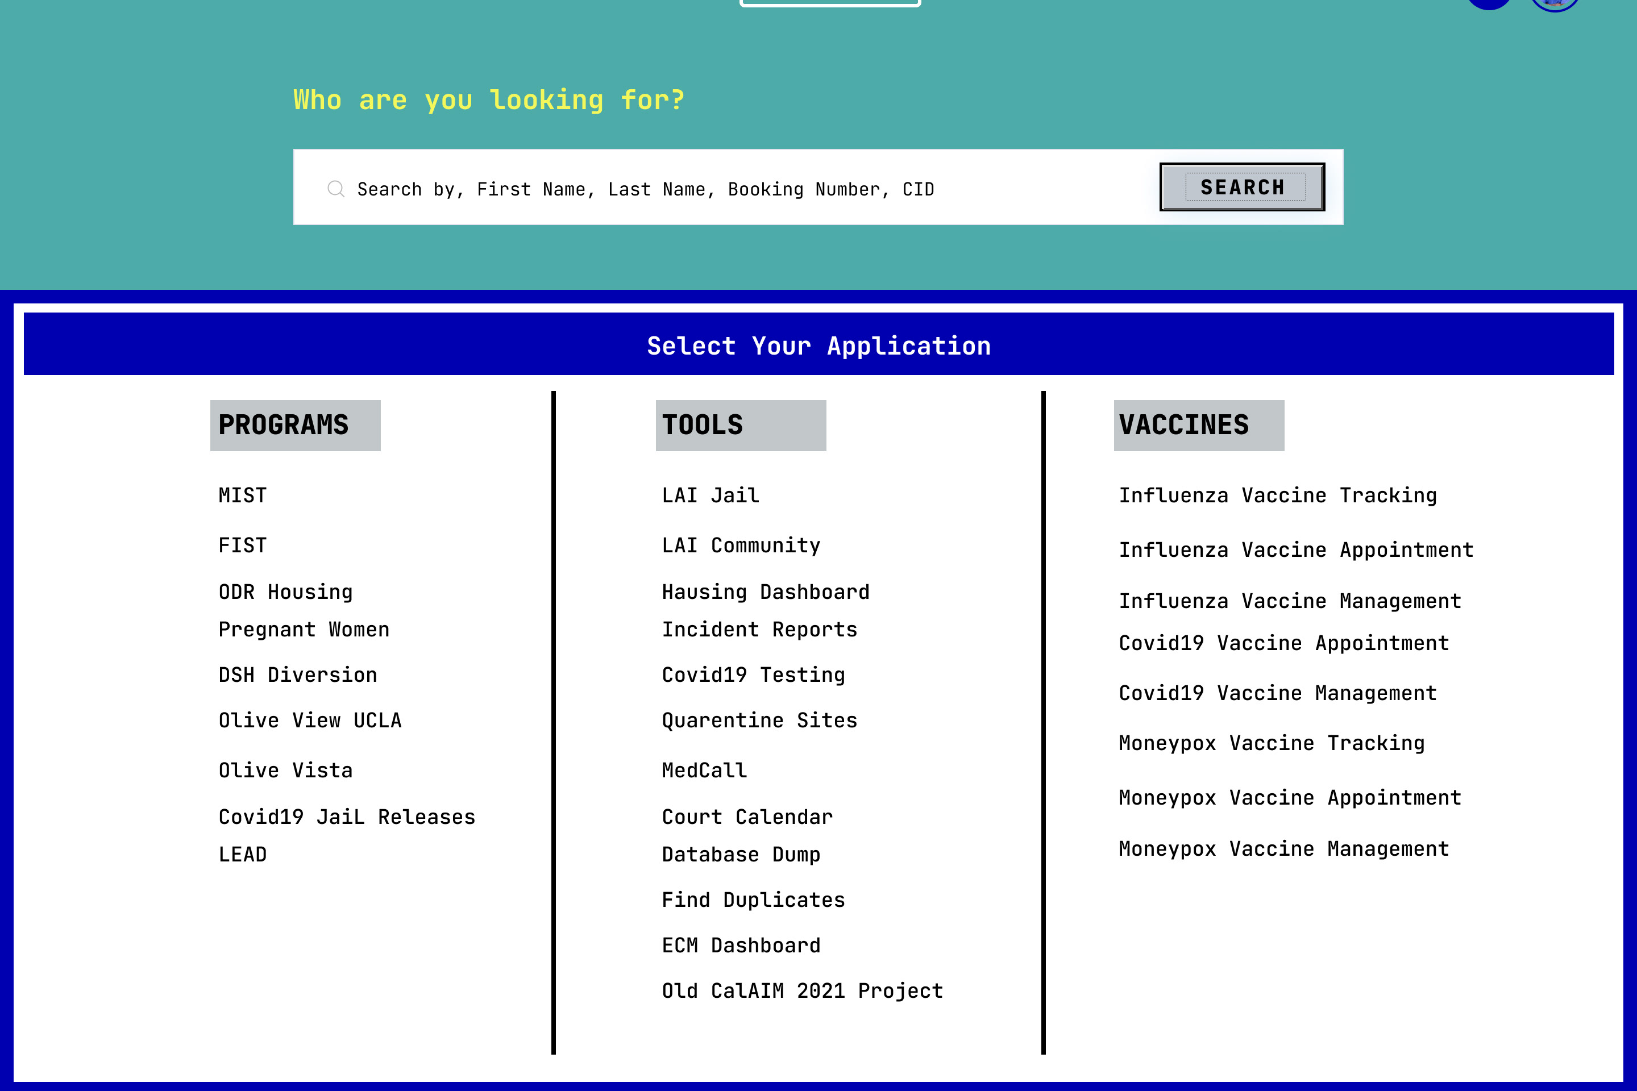Open Quarentine Sites
Screen dimensions: 1637x1091
point(759,720)
